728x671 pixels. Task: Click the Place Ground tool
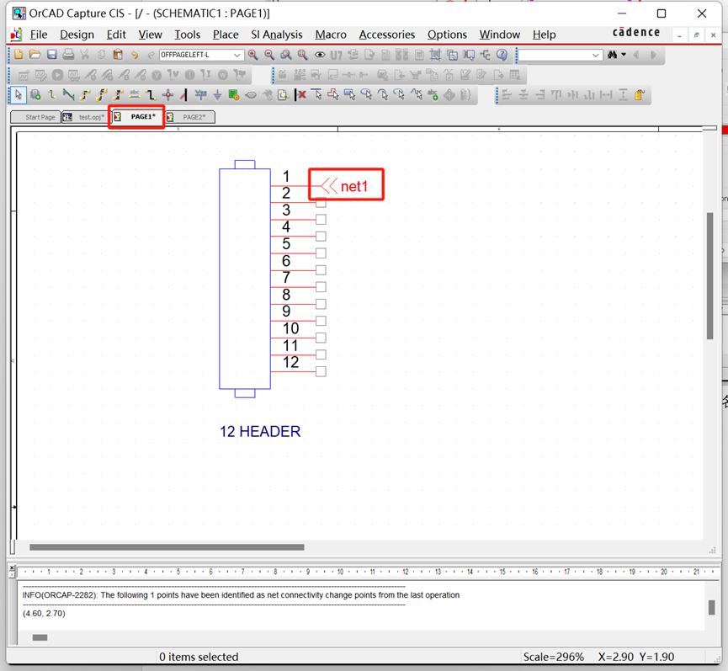pyautogui.click(x=217, y=94)
